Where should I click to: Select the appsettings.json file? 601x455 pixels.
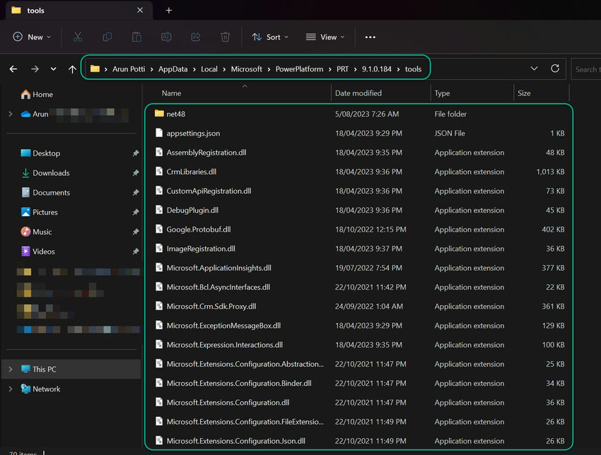point(193,133)
